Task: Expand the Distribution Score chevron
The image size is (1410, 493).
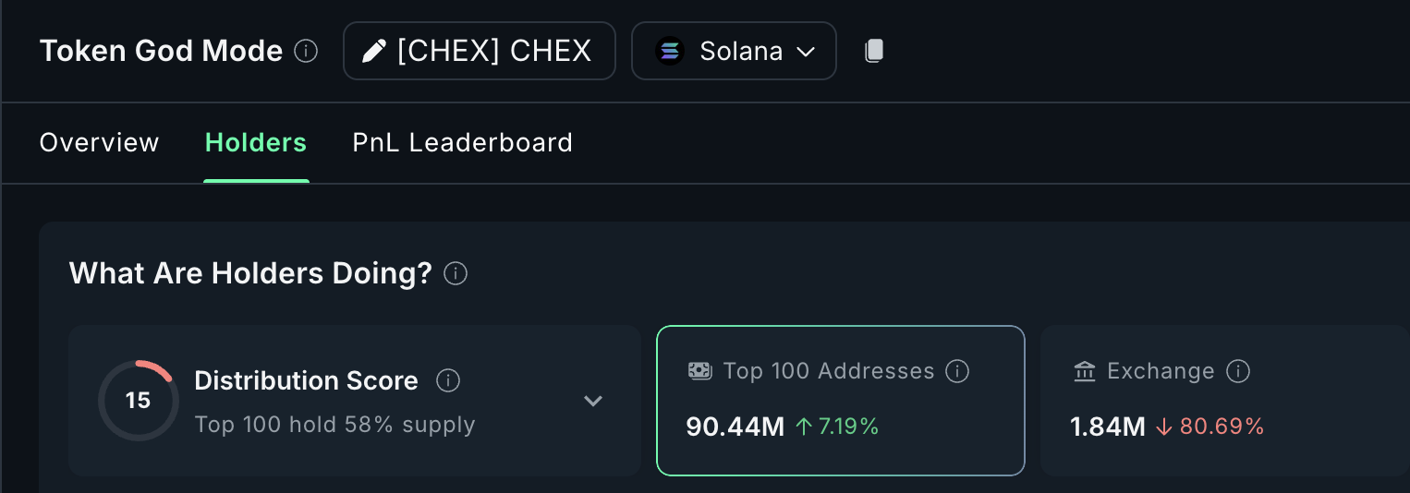Action: pos(593,401)
